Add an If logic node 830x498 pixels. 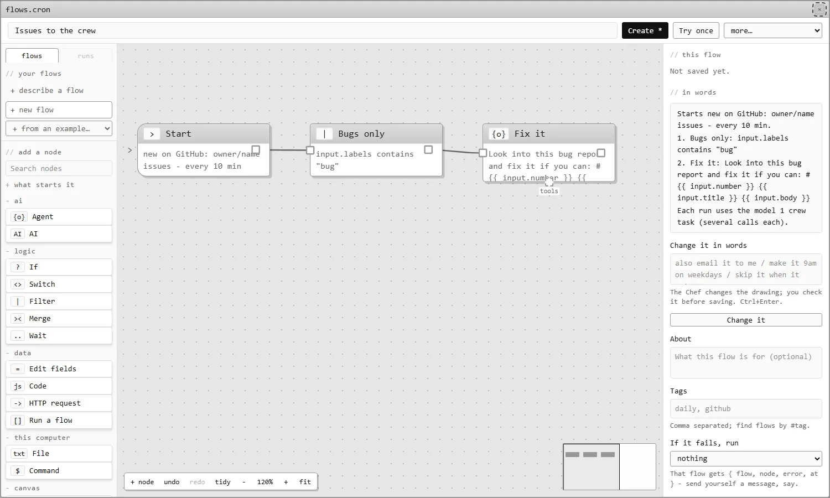[59, 267]
